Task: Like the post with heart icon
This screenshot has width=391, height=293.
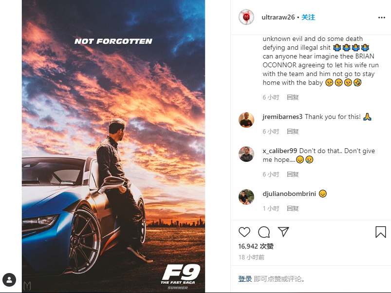Action: click(244, 232)
